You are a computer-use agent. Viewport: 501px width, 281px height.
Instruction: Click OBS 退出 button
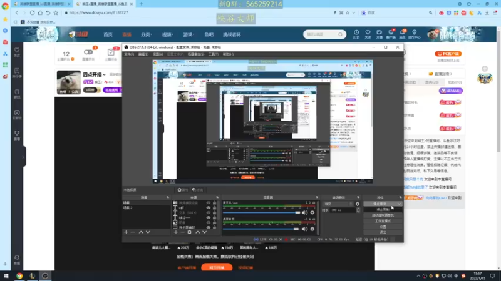(x=383, y=232)
